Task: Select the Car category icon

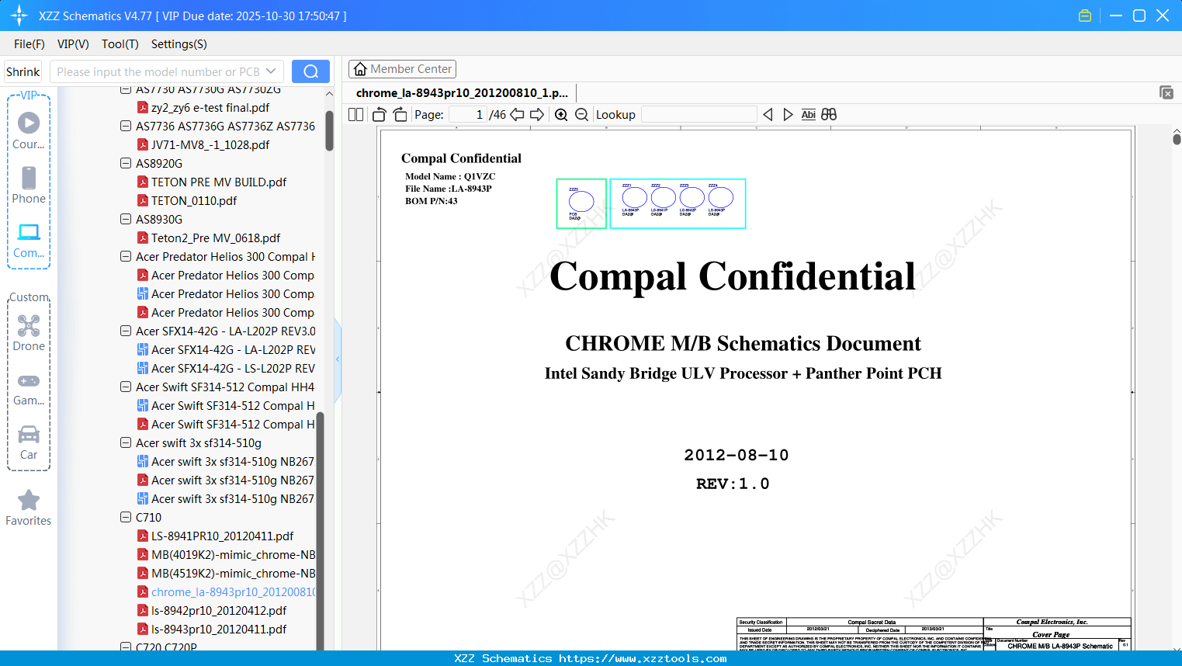Action: coord(29,435)
